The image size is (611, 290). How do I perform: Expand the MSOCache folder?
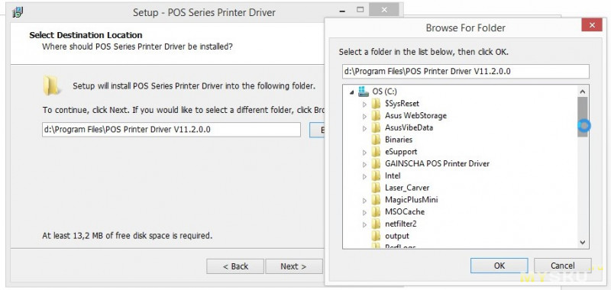[364, 212]
